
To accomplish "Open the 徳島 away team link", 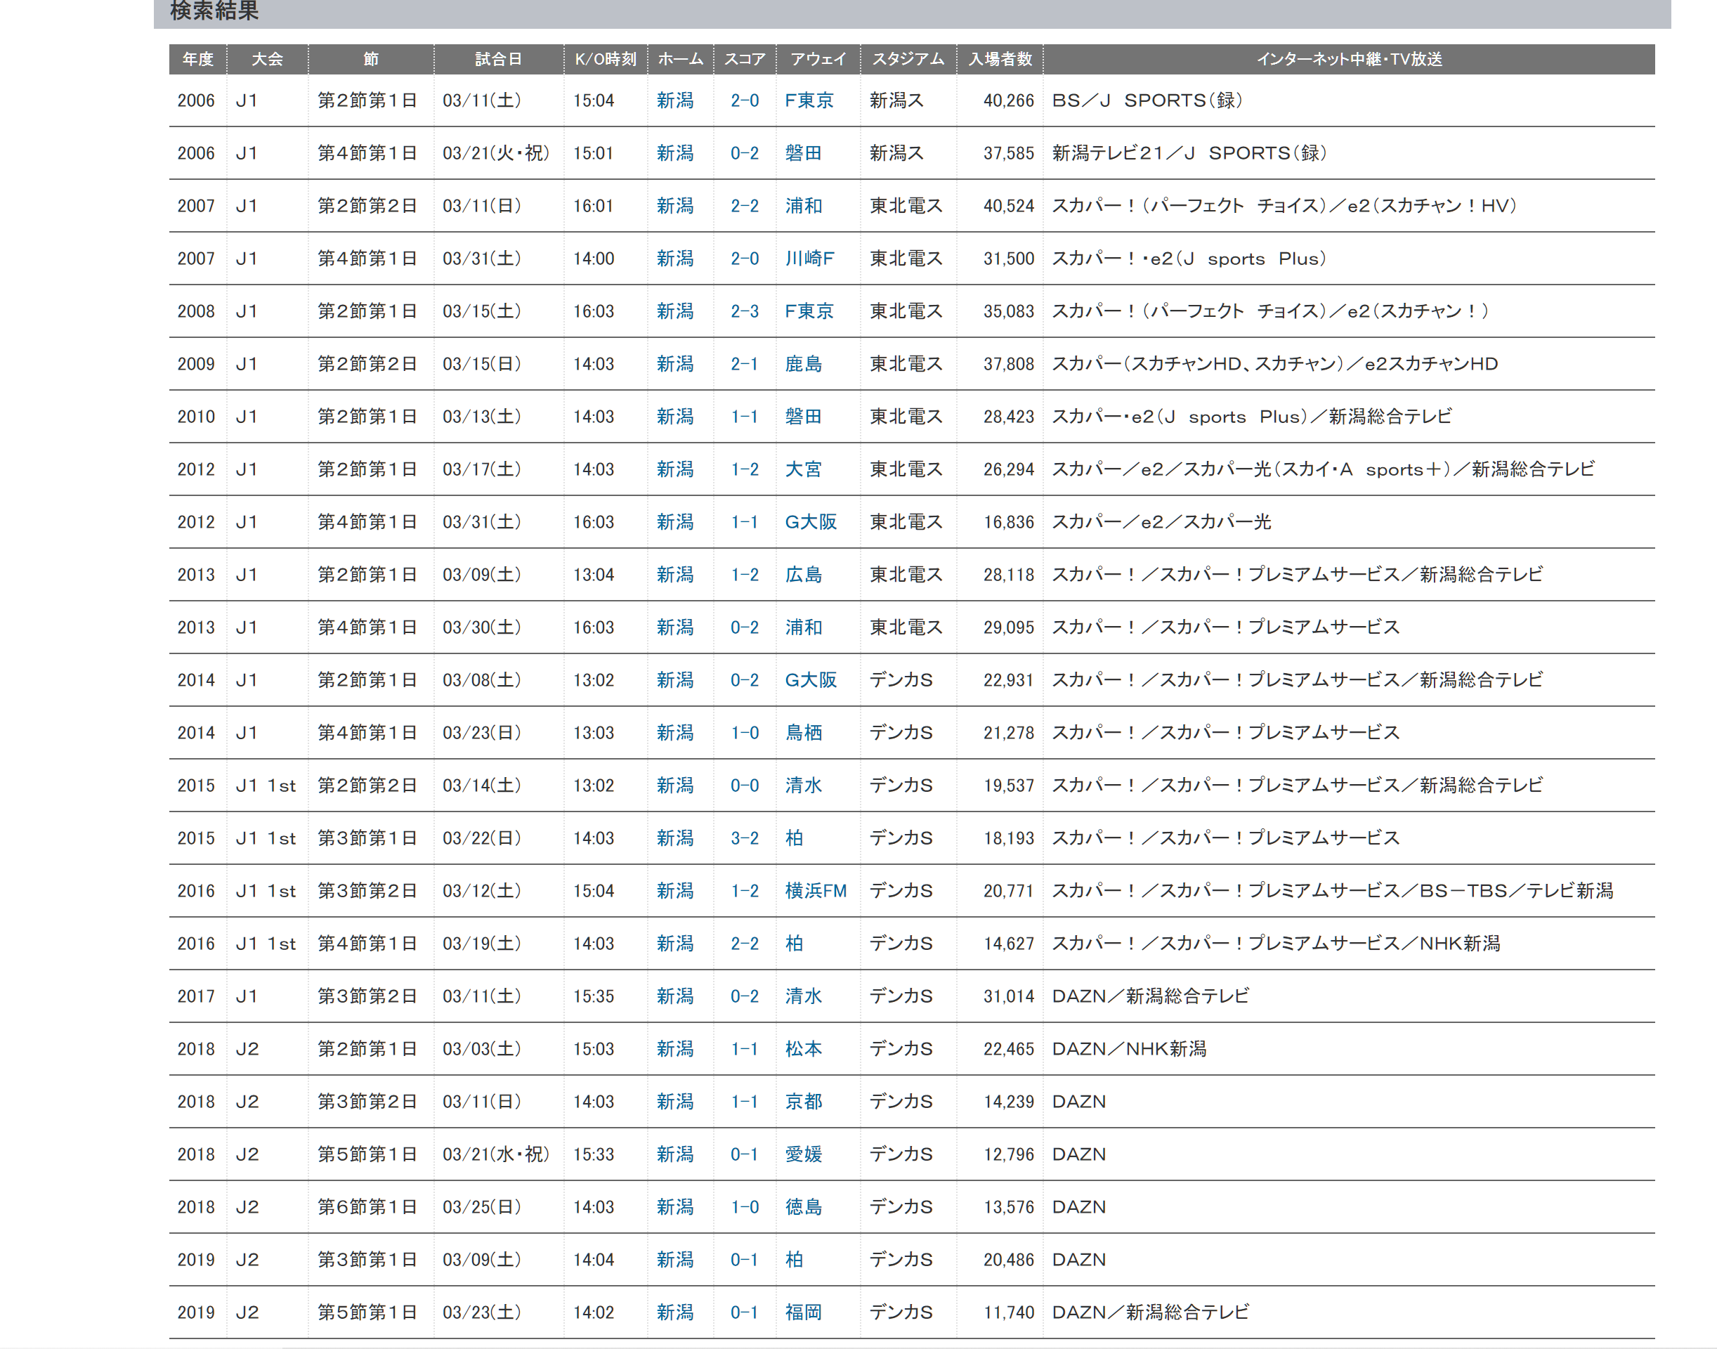I will click(x=802, y=1207).
